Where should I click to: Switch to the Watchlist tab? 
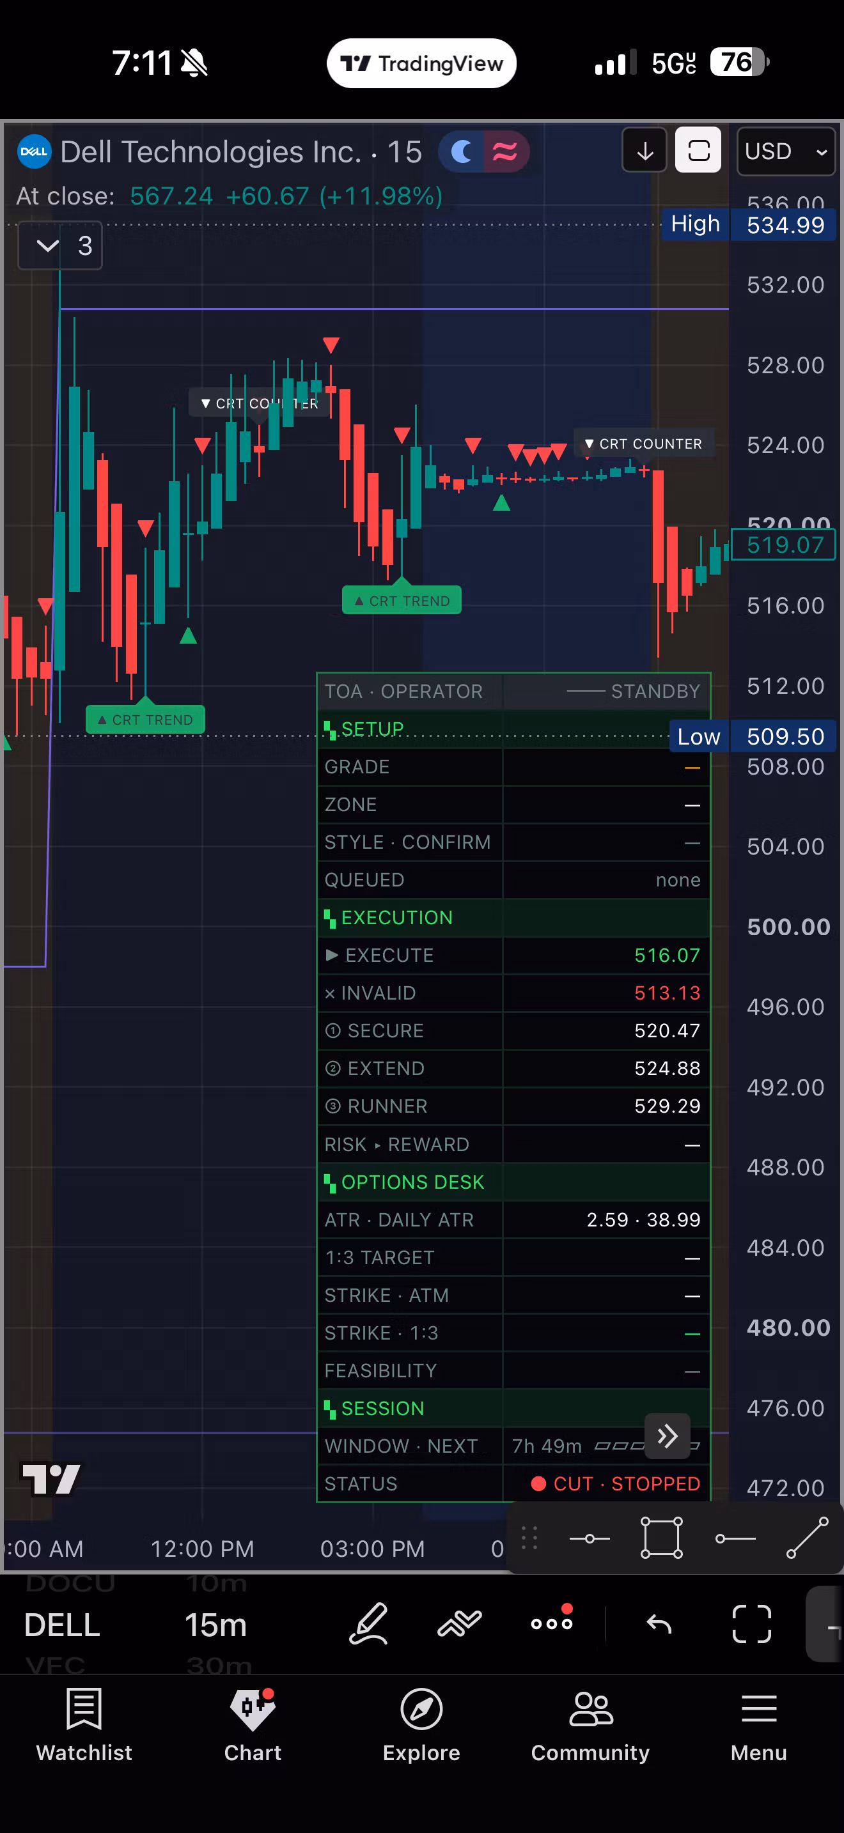(84, 1726)
